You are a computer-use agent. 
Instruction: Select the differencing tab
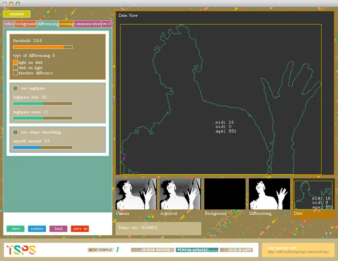48,24
